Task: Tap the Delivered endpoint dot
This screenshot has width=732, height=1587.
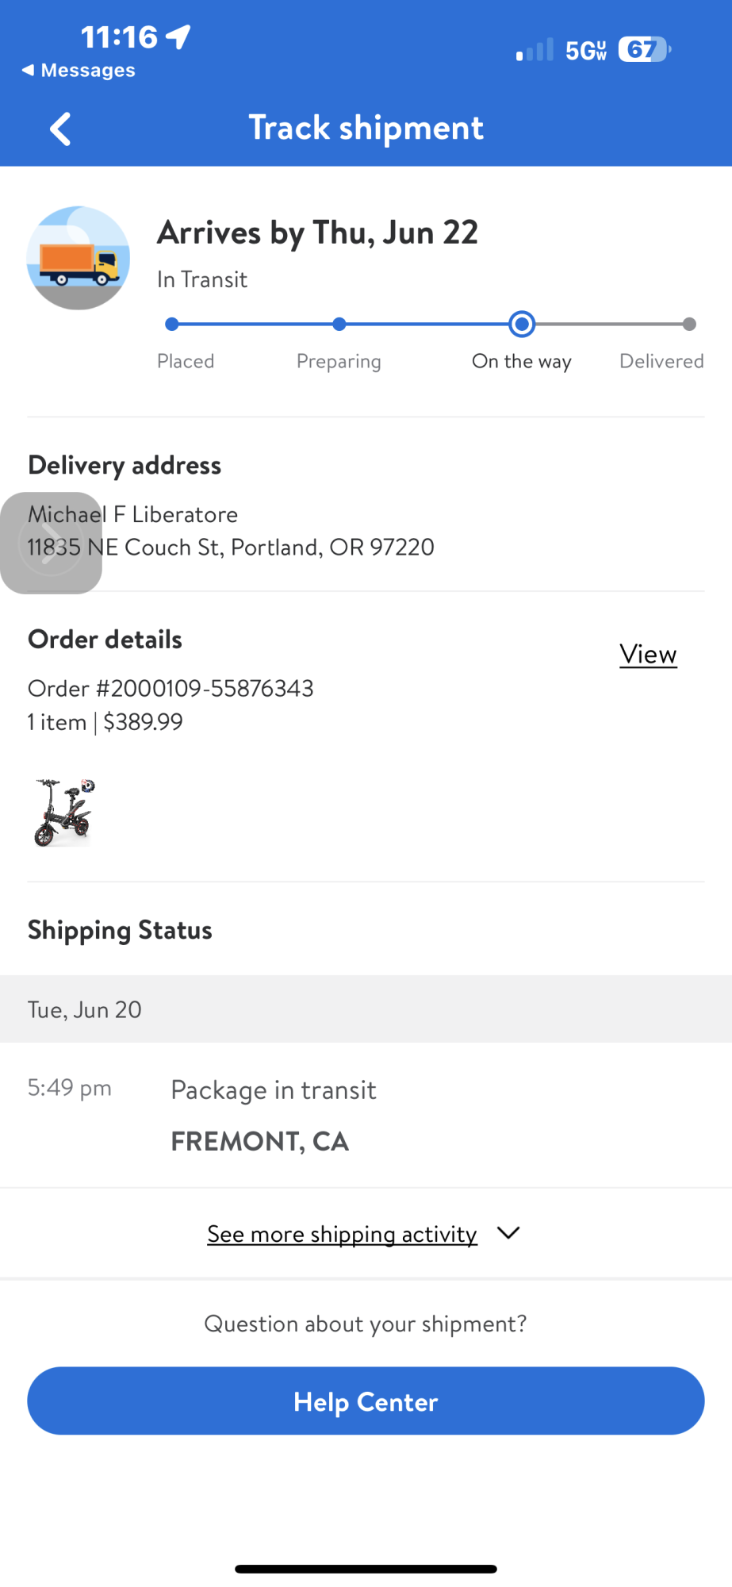Action: point(689,324)
